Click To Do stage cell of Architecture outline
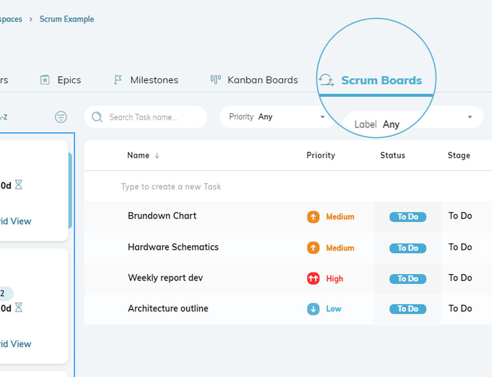Viewport: 492px width, 377px height. [460, 309]
